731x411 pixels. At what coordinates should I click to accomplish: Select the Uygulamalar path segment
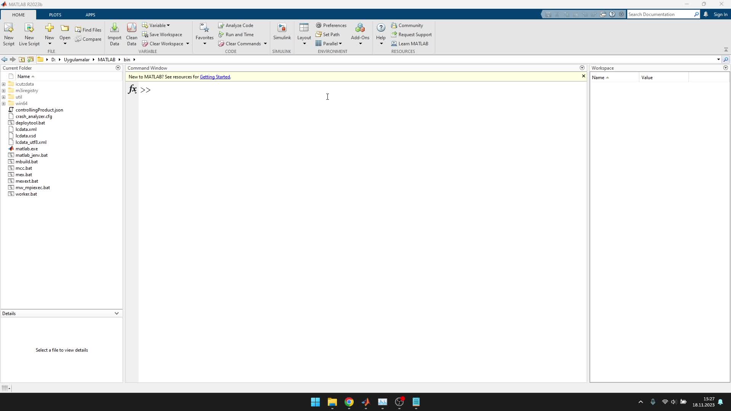pyautogui.click(x=77, y=59)
